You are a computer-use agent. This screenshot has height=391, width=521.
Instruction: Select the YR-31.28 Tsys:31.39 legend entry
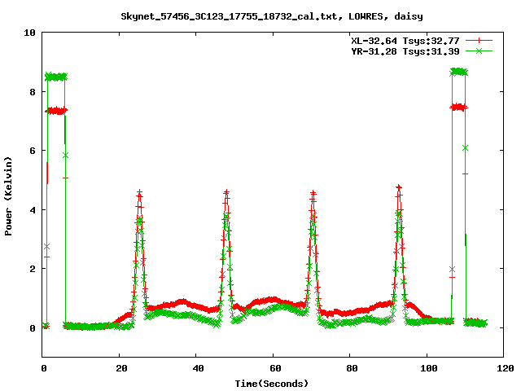click(x=405, y=51)
